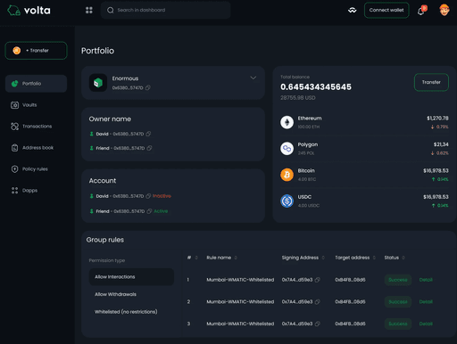Copy signing address in rule row 3

(318, 324)
